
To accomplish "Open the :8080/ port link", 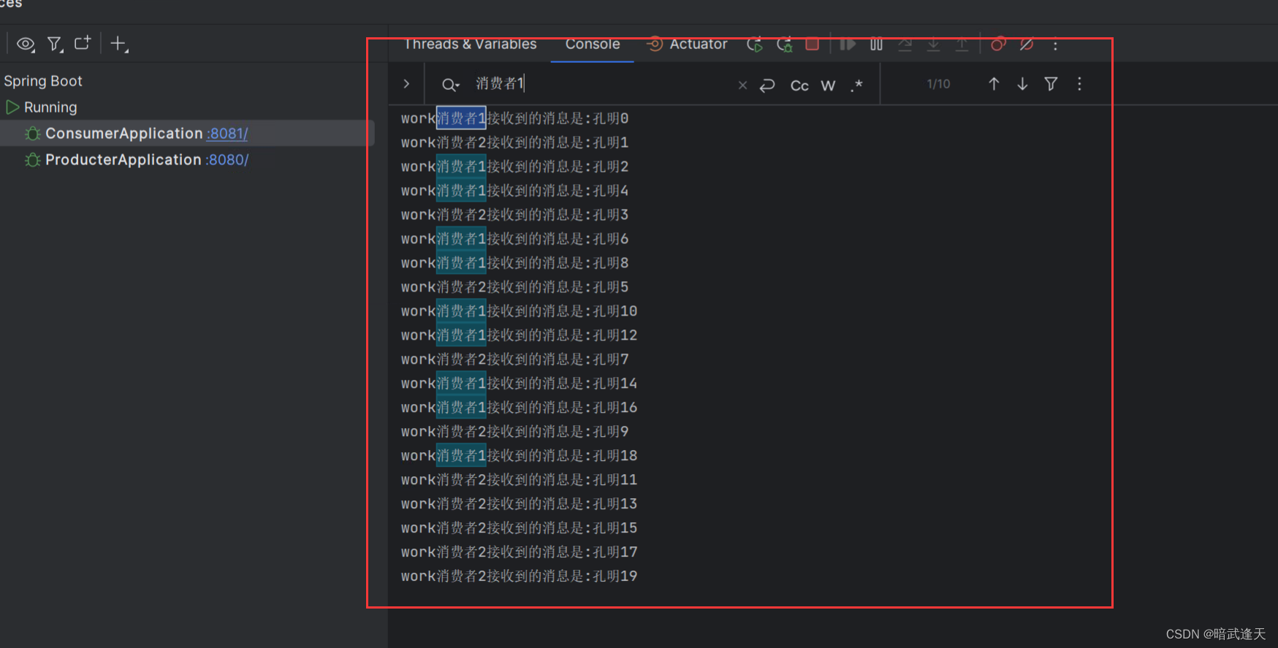I will pyautogui.click(x=227, y=160).
